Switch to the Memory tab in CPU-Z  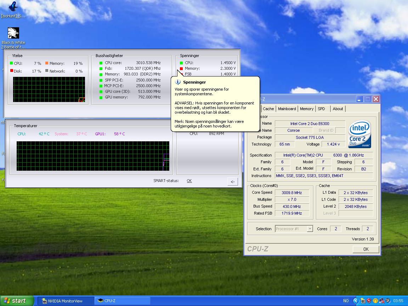[306, 109]
